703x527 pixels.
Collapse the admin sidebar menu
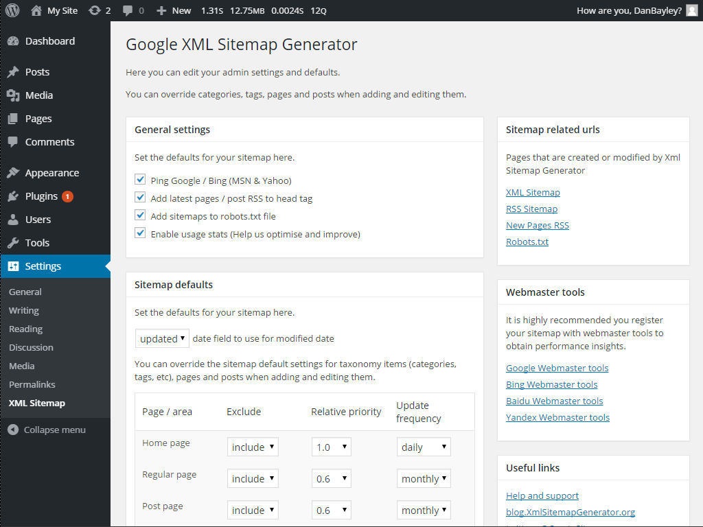pyautogui.click(x=47, y=430)
